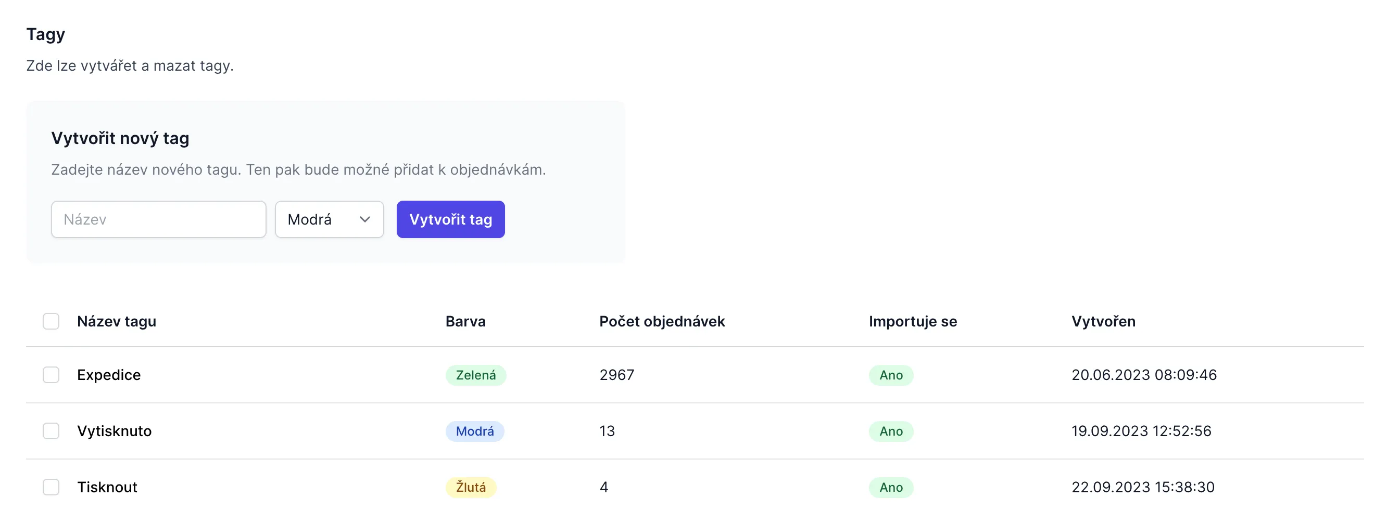This screenshot has width=1387, height=524.
Task: Check the checkbox next to Vytisknuto tag
Action: pos(51,430)
